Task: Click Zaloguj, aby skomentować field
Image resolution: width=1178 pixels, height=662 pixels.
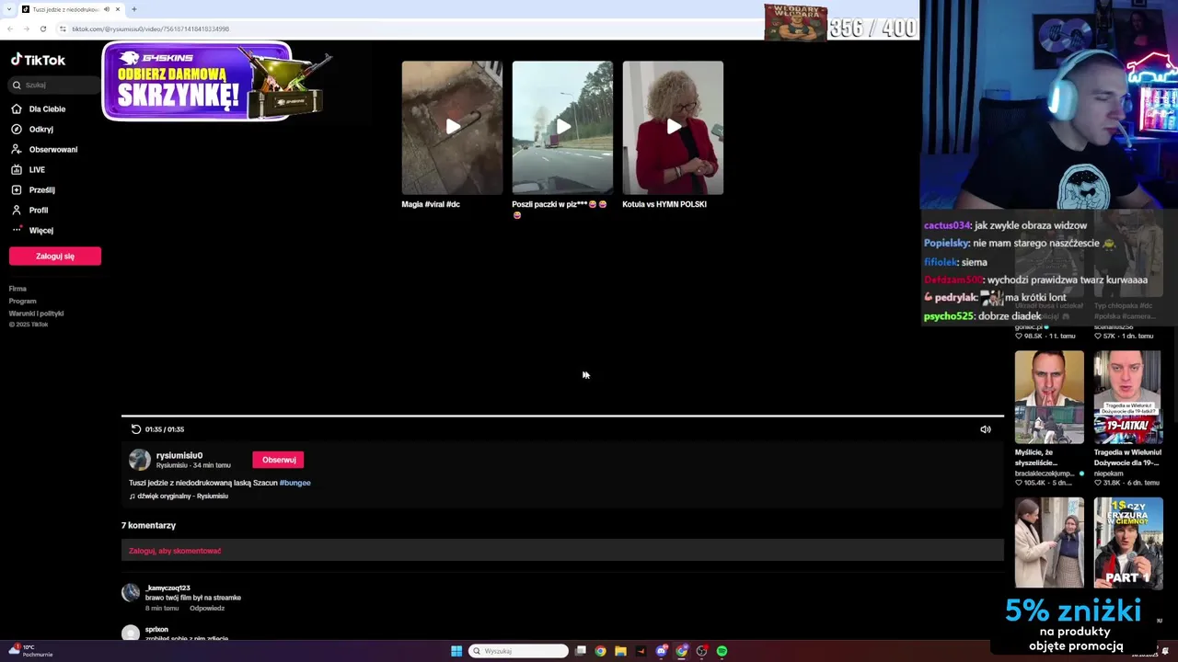Action: pyautogui.click(x=562, y=551)
